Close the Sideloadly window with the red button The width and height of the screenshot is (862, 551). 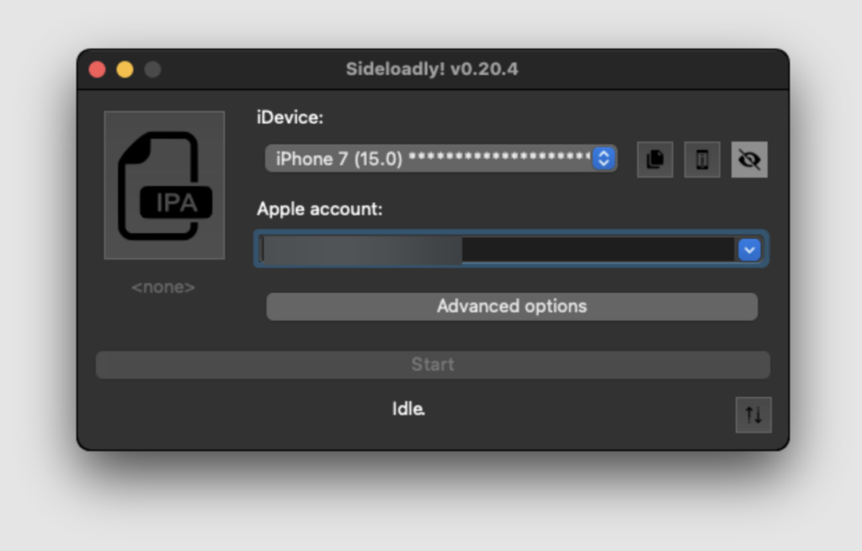[x=98, y=70]
